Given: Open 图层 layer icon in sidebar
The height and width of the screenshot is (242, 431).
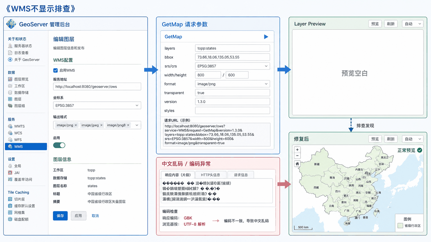Looking at the screenshot, I should click(x=10, y=99).
